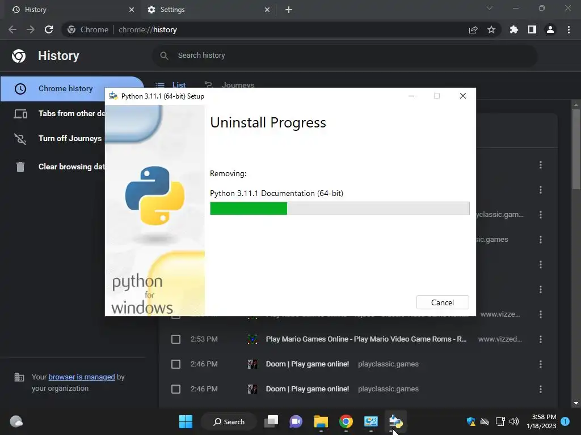The height and width of the screenshot is (435, 581).
Task: Click the Python setup title icon
Action: [113, 96]
